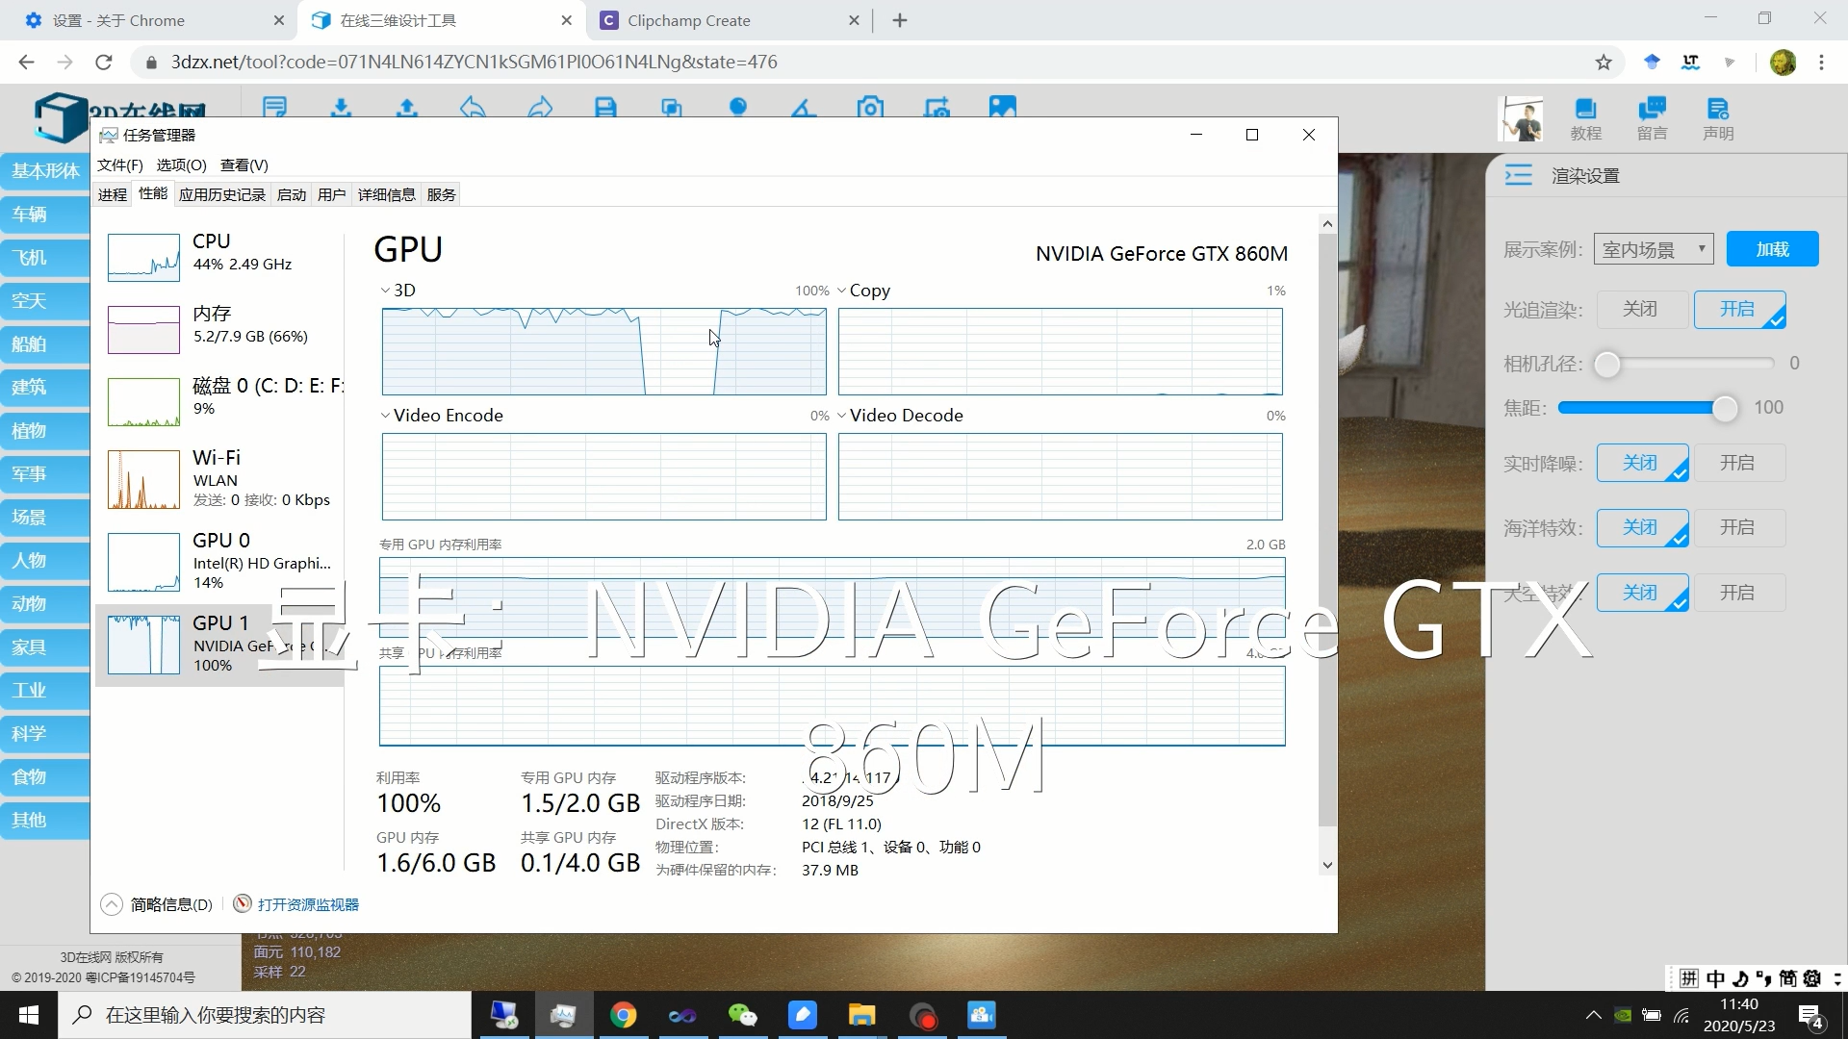Expand the 3D graph engine dropdown
Viewport: 1848px width, 1039px height.
coord(386,291)
